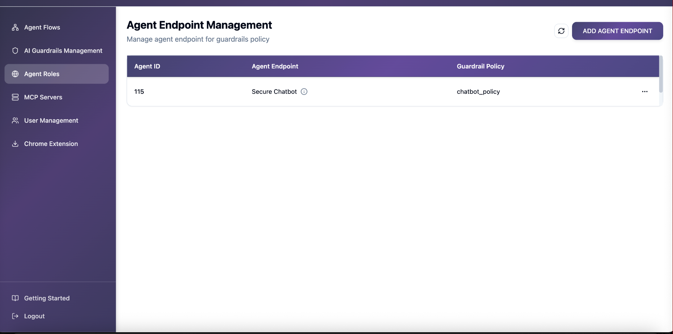Click the info icon beside Secure Chatbot
This screenshot has height=334, width=673.
[x=304, y=92]
